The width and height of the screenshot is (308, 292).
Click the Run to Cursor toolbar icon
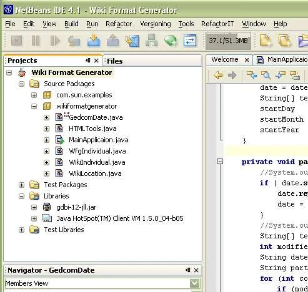click(132, 41)
